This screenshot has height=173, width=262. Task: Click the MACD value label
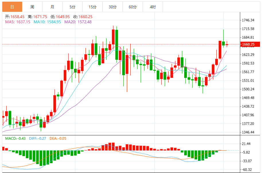click(x=15, y=139)
